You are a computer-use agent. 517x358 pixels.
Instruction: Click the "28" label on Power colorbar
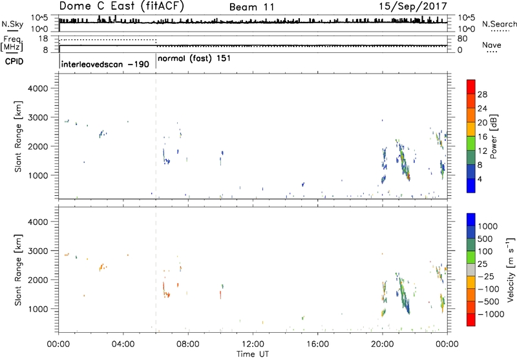pyautogui.click(x=482, y=94)
